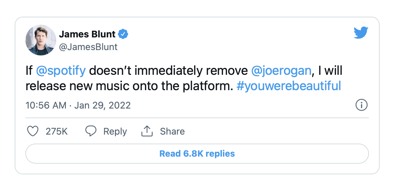This screenshot has width=397, height=185.
Task: Follow the @spotify mention link
Action: point(61,71)
